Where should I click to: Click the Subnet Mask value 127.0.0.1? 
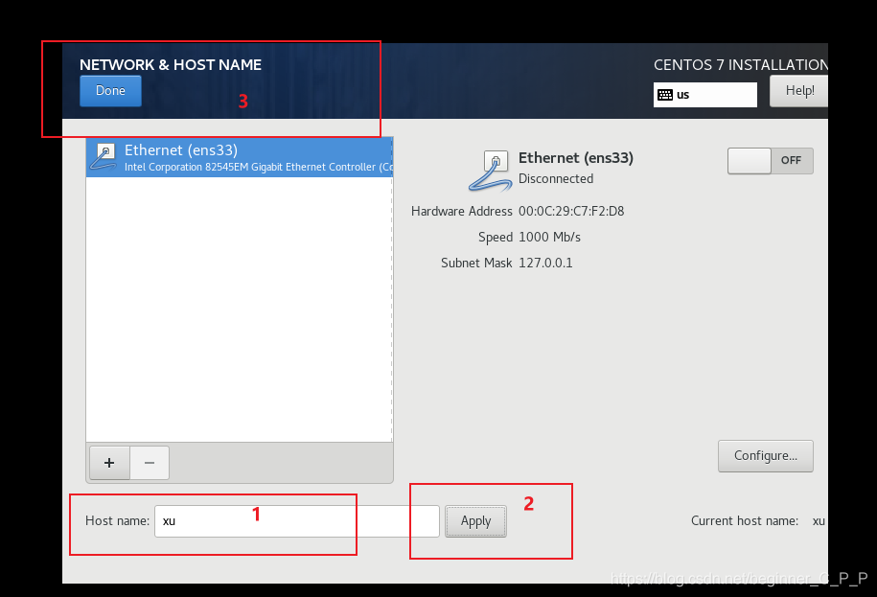[x=545, y=263]
